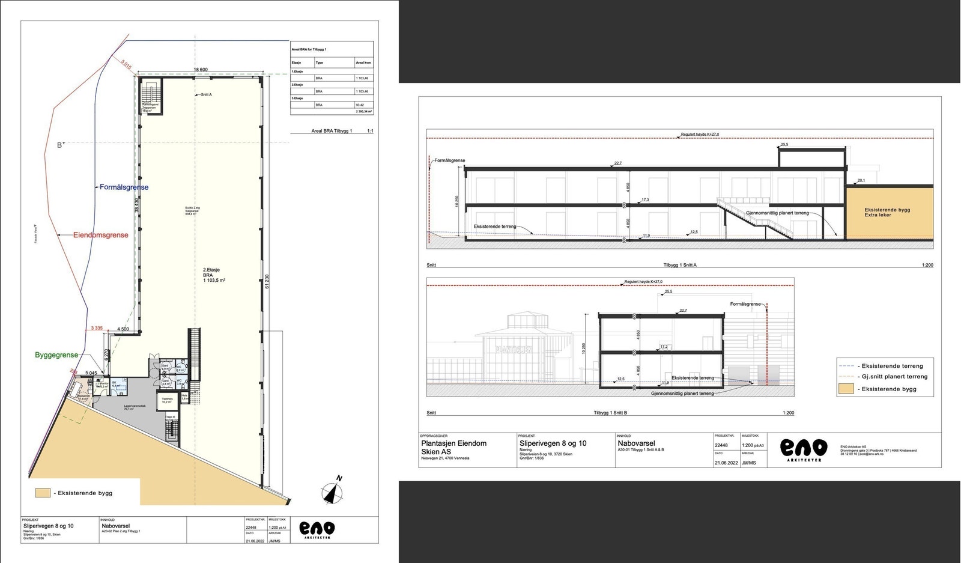Click 'Sliperivegen 8 og 10' in floor plan title block

coord(49,526)
